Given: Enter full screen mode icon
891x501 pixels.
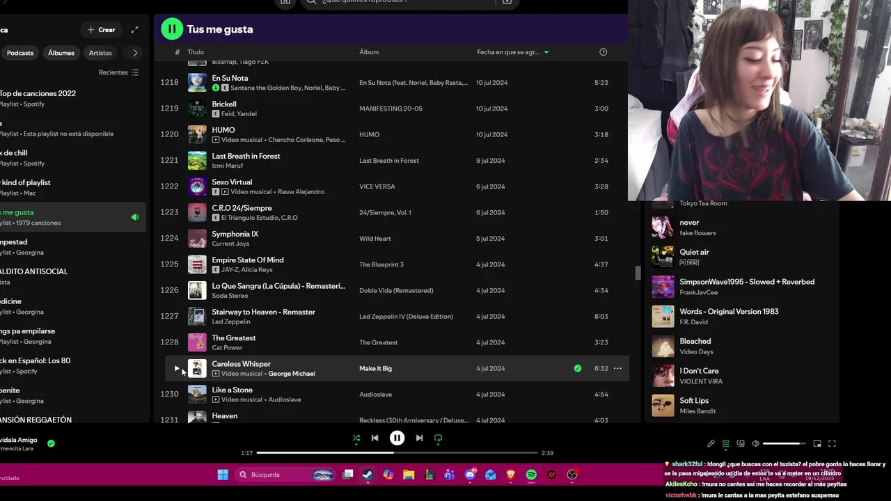Looking at the screenshot, I should point(832,443).
